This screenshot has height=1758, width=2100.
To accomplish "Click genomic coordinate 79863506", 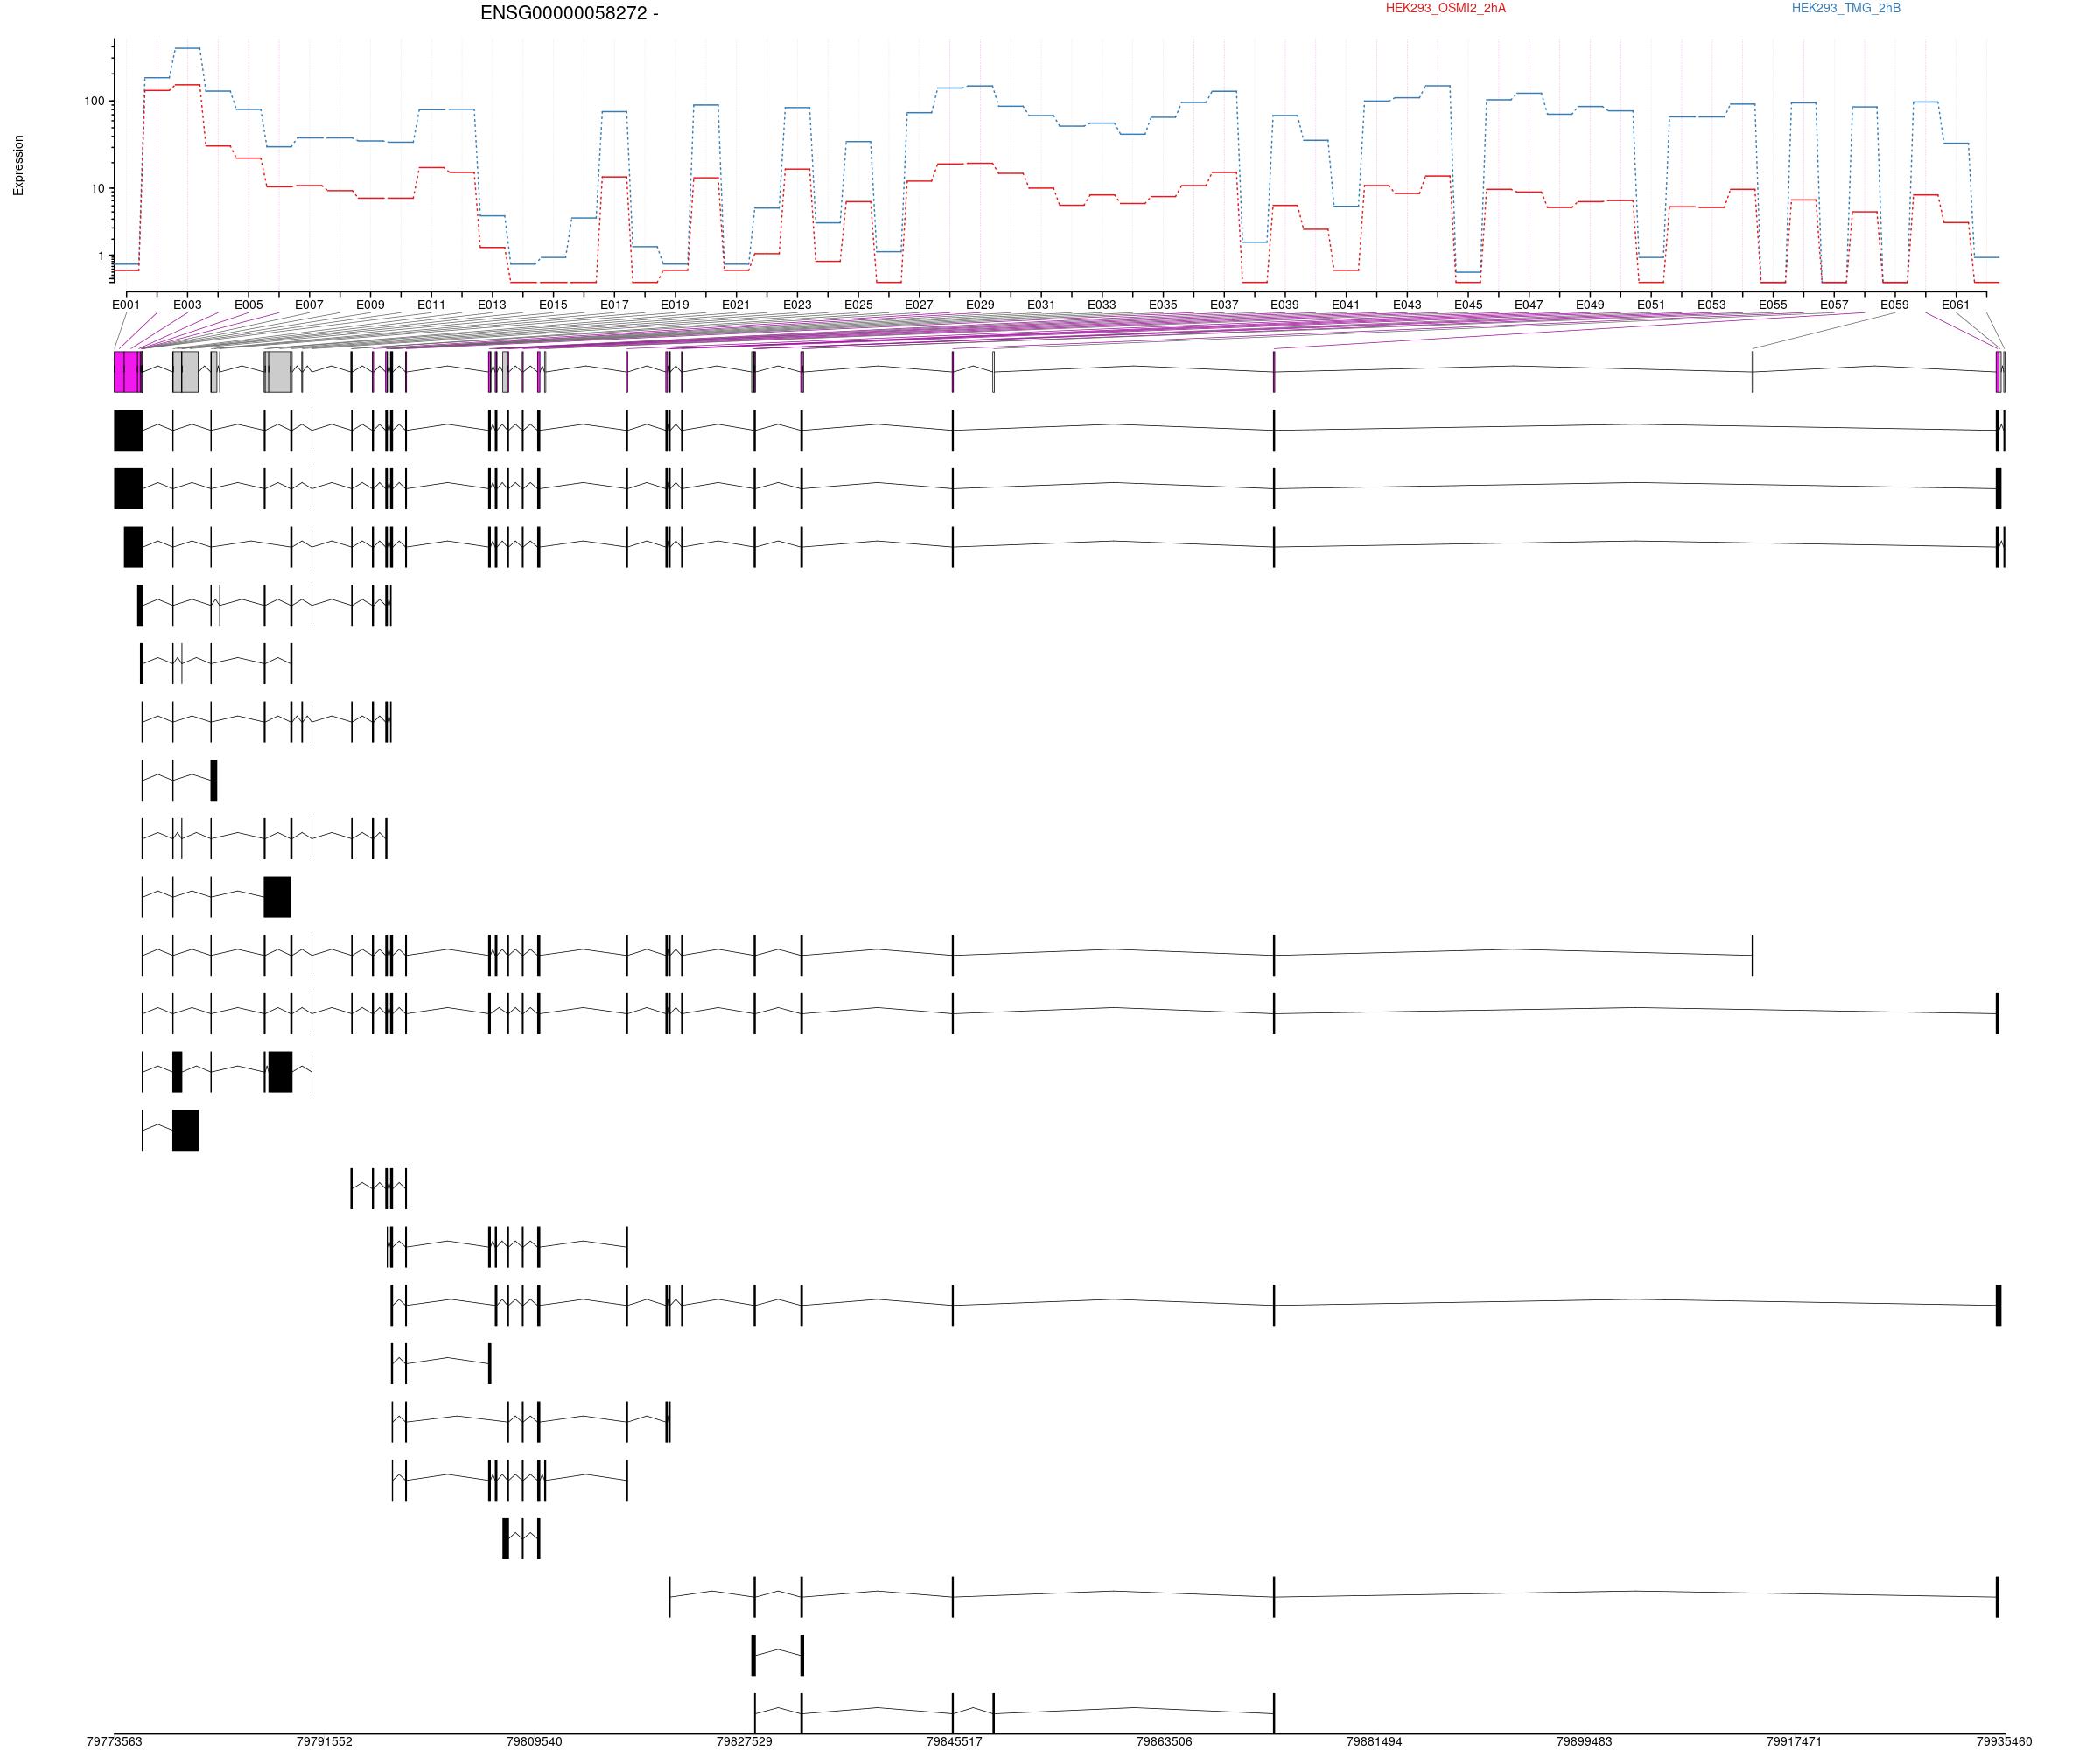I will (1164, 1741).
